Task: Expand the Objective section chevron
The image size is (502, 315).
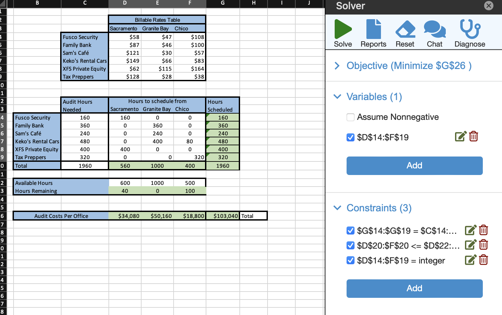Action: [337, 66]
